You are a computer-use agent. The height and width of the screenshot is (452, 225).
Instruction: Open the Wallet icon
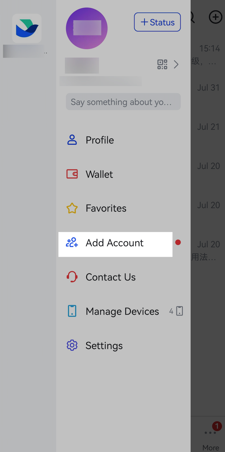[x=72, y=174]
